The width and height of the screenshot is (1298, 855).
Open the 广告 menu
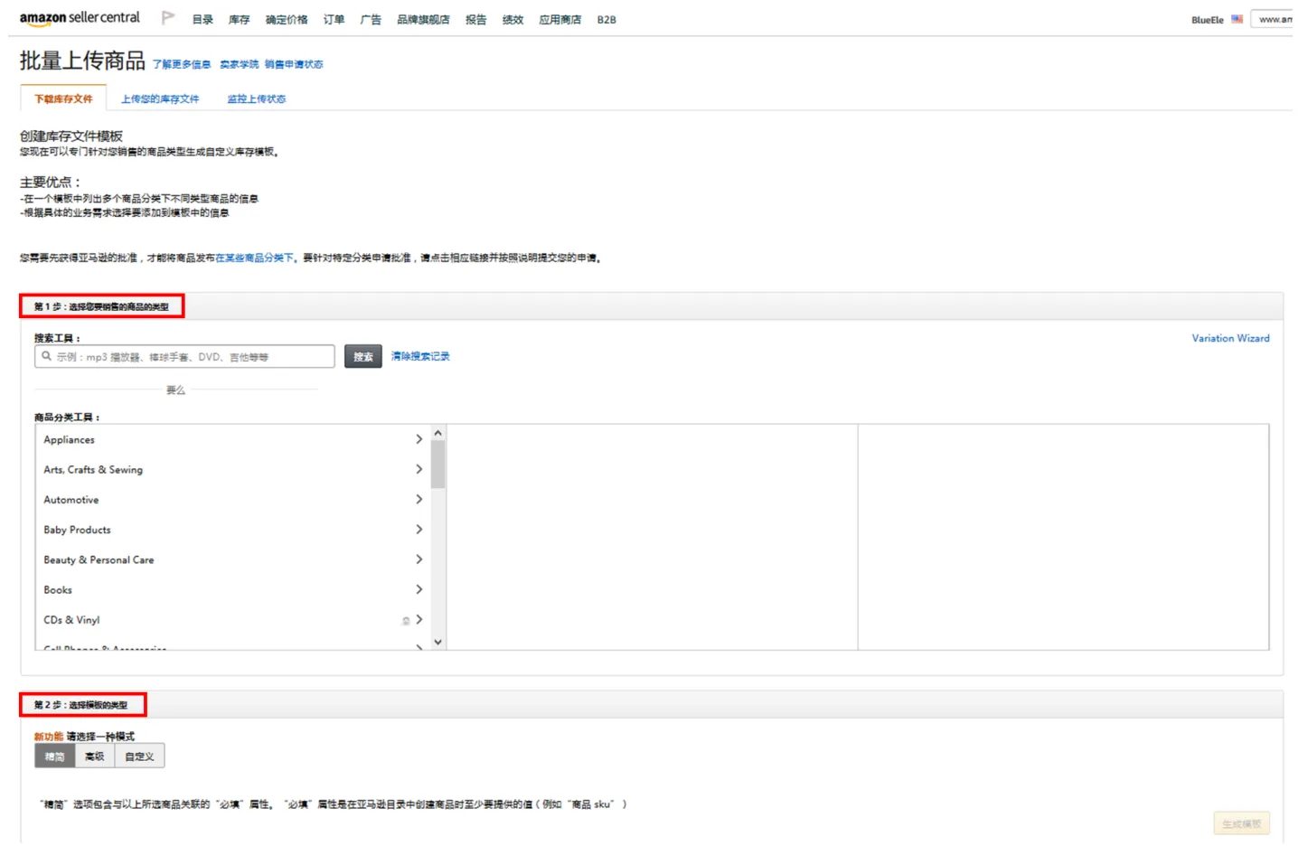click(x=371, y=20)
